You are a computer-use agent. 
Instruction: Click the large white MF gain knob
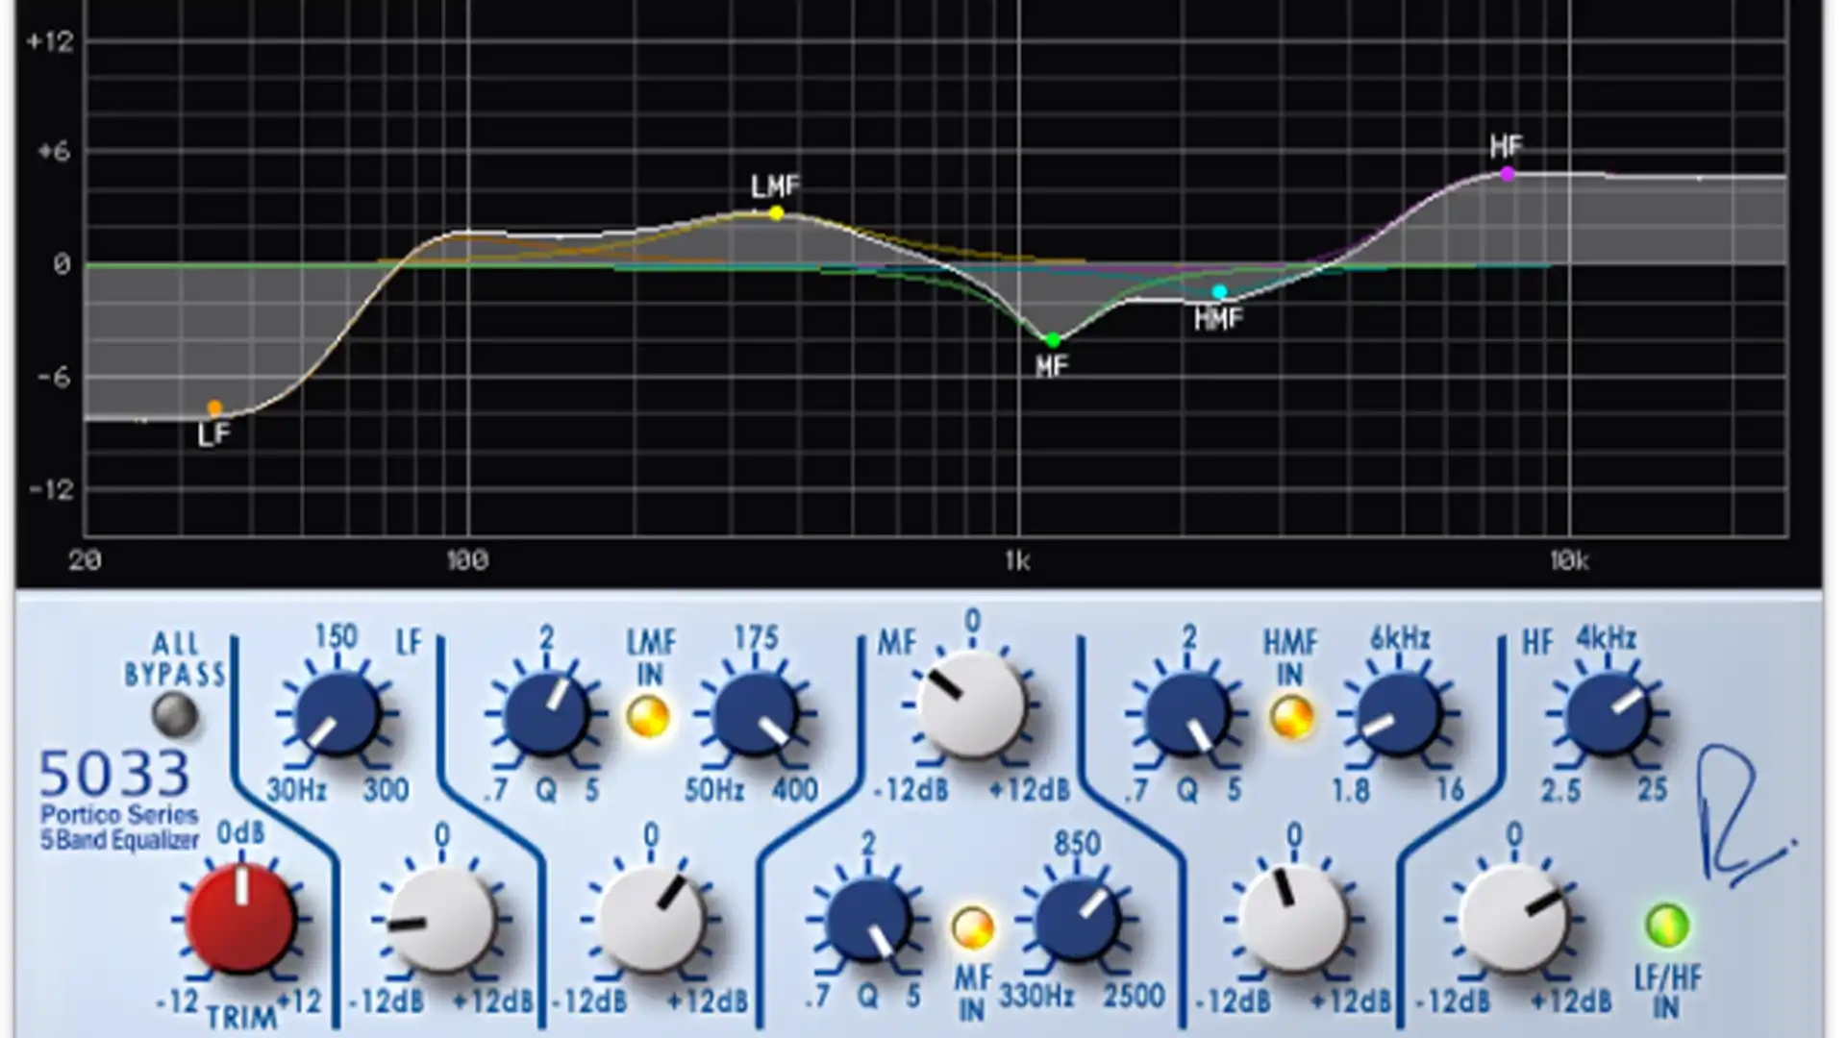pyautogui.click(x=972, y=704)
